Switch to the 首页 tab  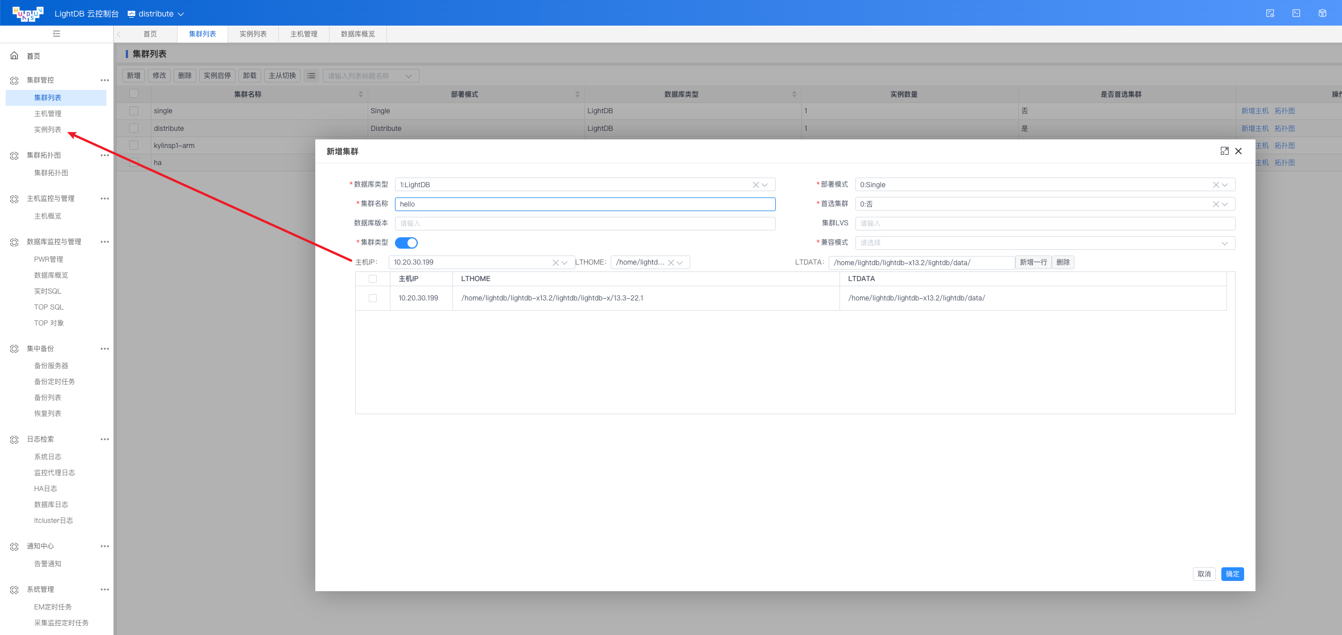[x=150, y=34]
